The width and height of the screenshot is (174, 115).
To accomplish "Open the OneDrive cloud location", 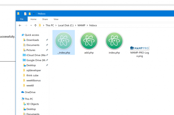I will 30,92.
